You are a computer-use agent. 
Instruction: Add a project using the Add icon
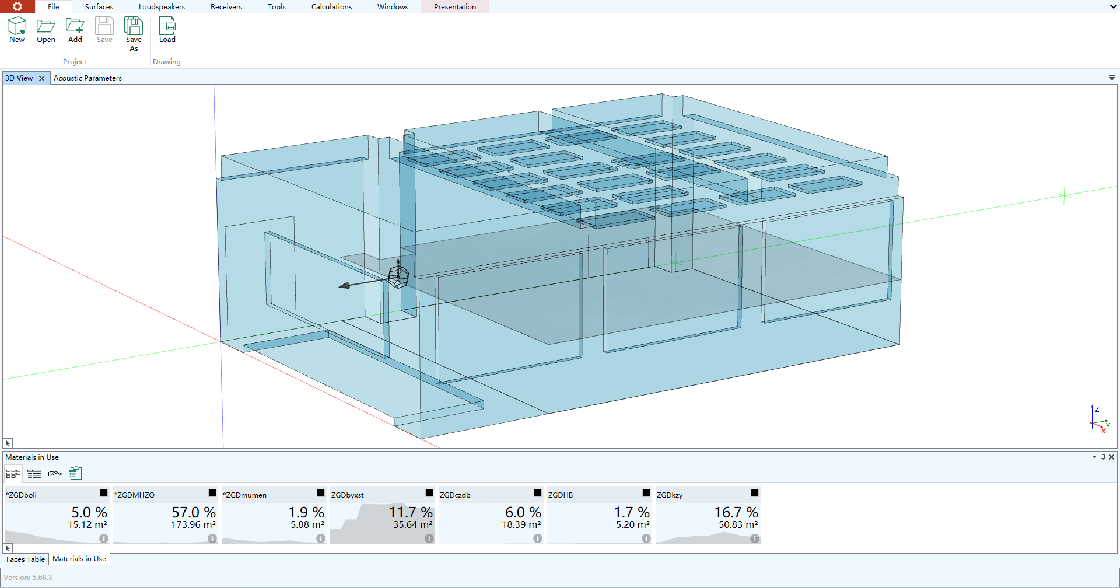[75, 30]
